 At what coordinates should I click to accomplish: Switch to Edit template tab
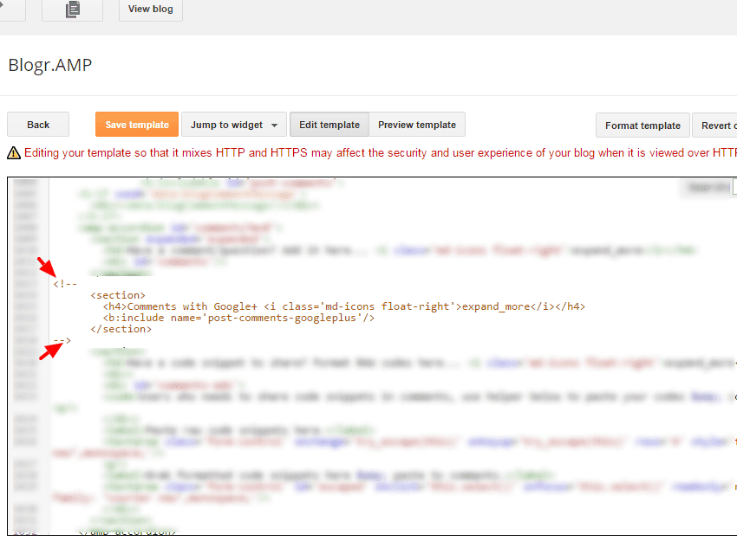pyautogui.click(x=329, y=125)
